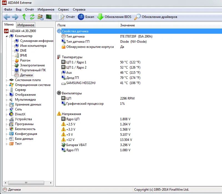The width and height of the screenshot is (222, 194).
Task: Click the green monitor graph toolbar icon
Action: (49, 17)
